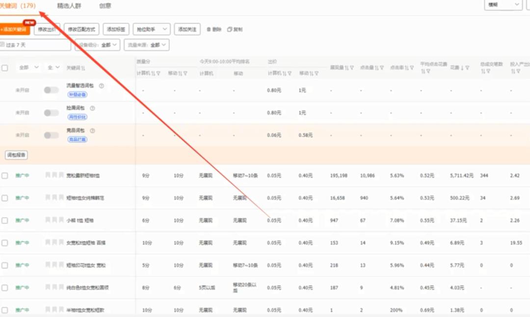
Task: Check the select-all checkbox in table header
Action: [x=5, y=68]
